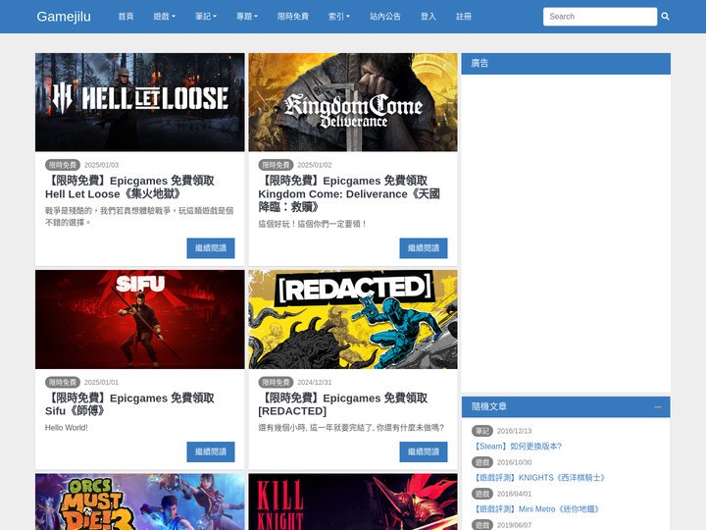The height and width of the screenshot is (530, 706).
Task: Open the Orcs Must Die 3 banner
Action: (x=140, y=502)
